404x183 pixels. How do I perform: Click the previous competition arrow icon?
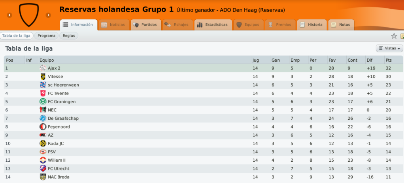pos(9,15)
